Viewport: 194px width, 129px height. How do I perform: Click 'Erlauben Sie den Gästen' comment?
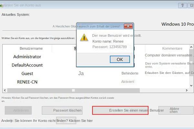click(x=169, y=73)
